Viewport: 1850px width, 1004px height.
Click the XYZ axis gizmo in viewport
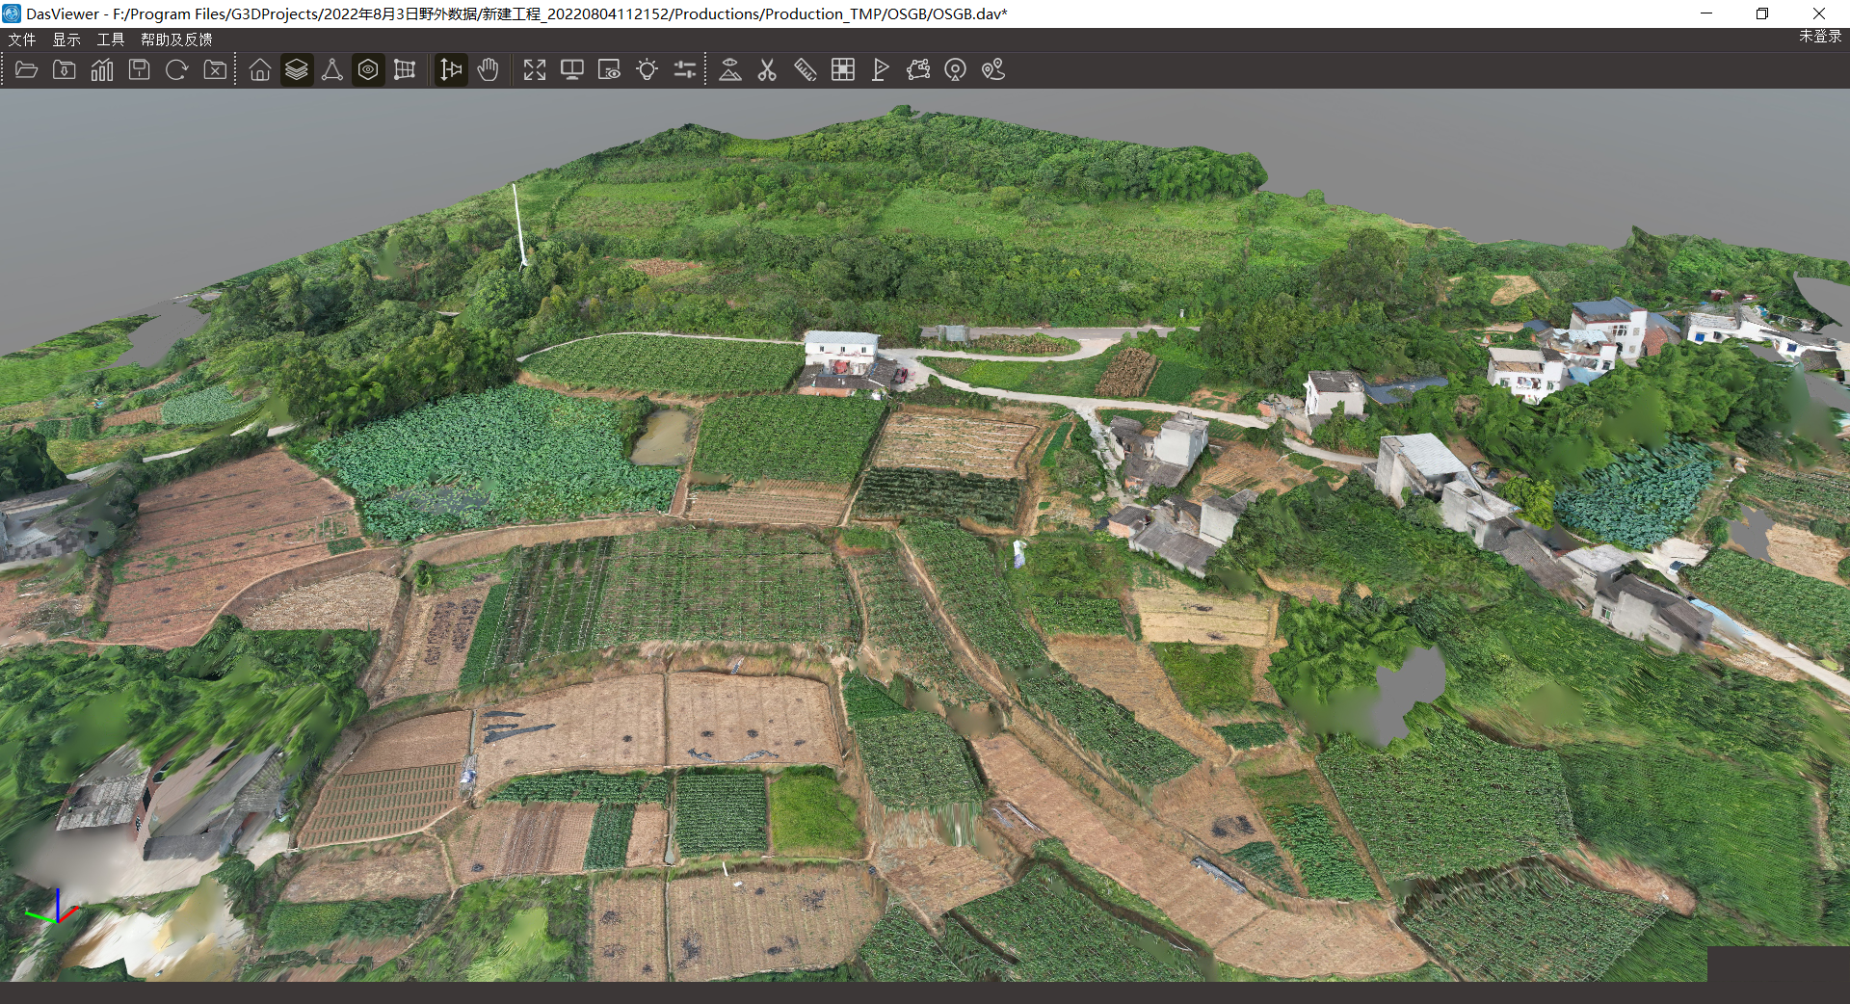pyautogui.click(x=54, y=910)
